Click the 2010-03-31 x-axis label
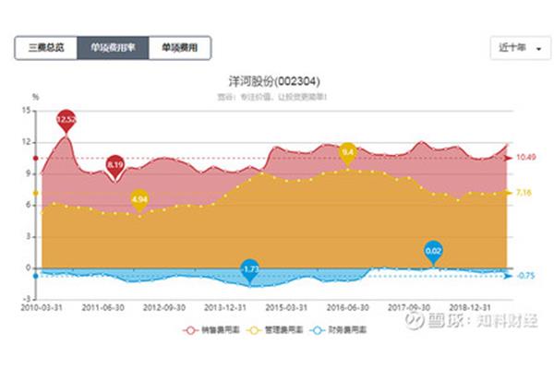This screenshot has height=369, width=554. (42, 308)
